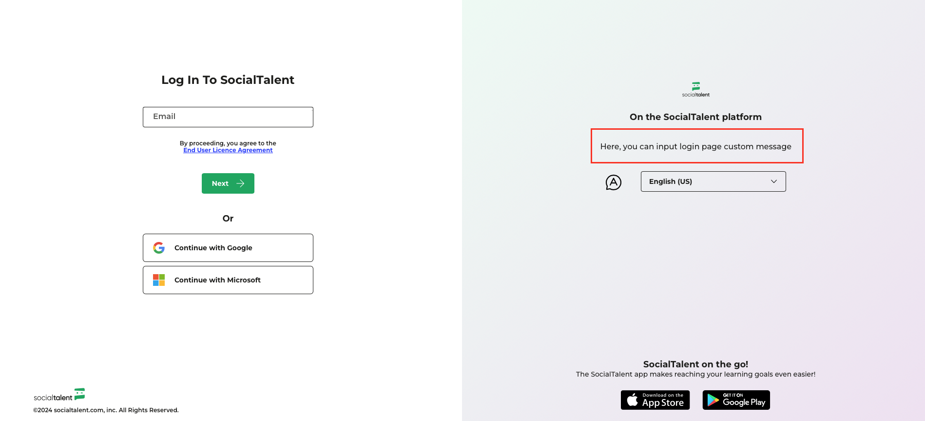Click the SocialTalent footer logo
Image resolution: width=925 pixels, height=421 pixels.
point(59,395)
